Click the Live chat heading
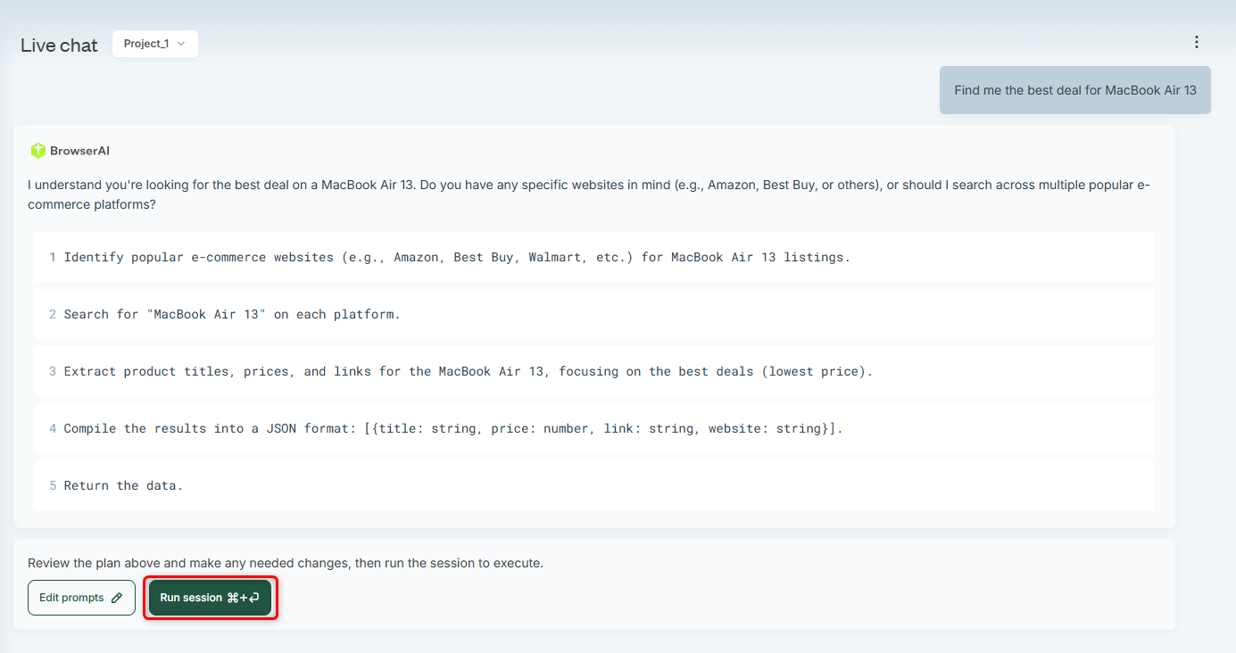 (59, 45)
